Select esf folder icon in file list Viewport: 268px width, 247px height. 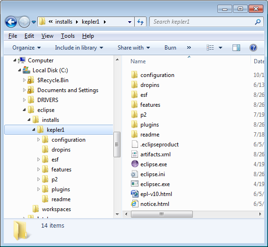pyautogui.click(x=135, y=94)
